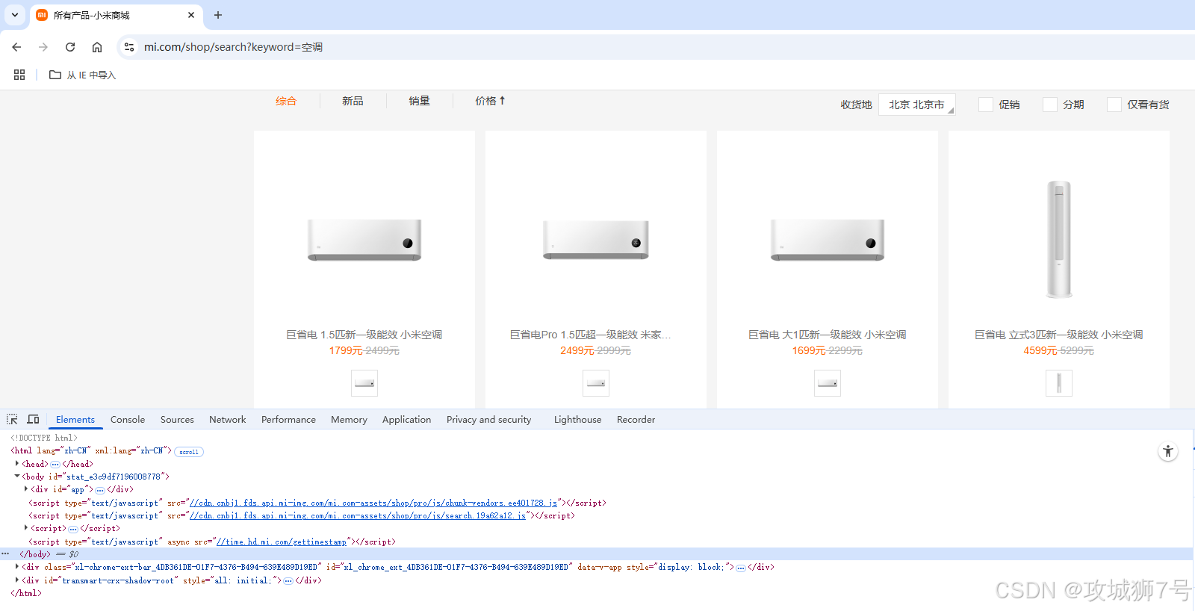The height and width of the screenshot is (611, 1195).
Task: Open 巨省电Pro 1.5匹超一级能效 product image
Action: pos(596,240)
